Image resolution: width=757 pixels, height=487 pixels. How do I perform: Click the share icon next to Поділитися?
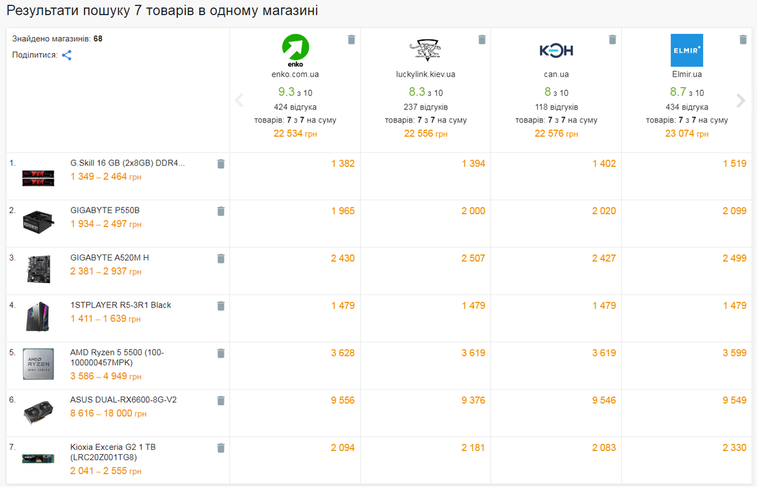(67, 55)
